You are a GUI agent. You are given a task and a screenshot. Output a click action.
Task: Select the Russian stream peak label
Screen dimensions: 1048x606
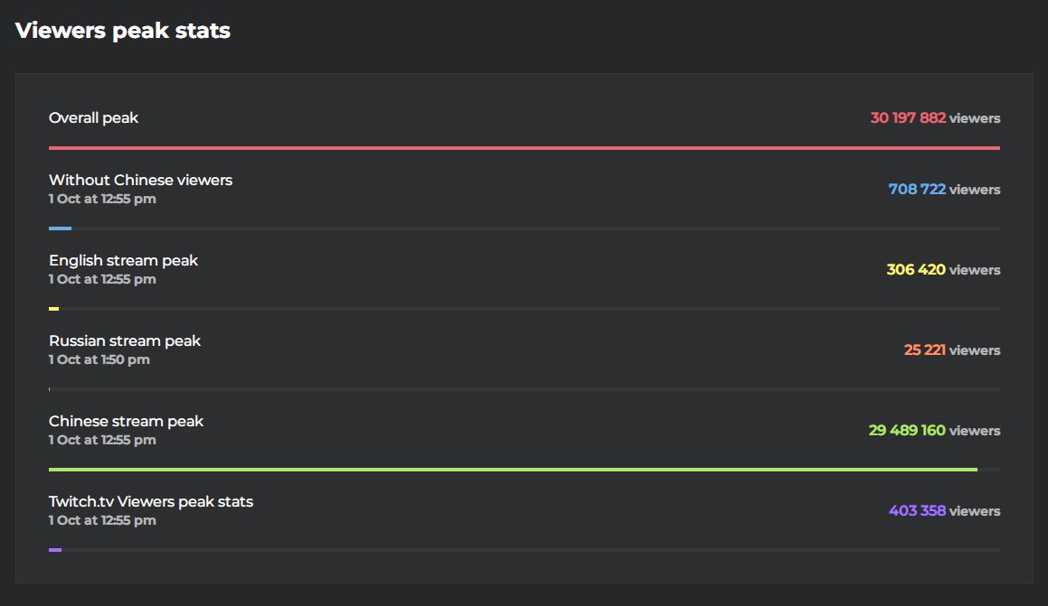[125, 341]
